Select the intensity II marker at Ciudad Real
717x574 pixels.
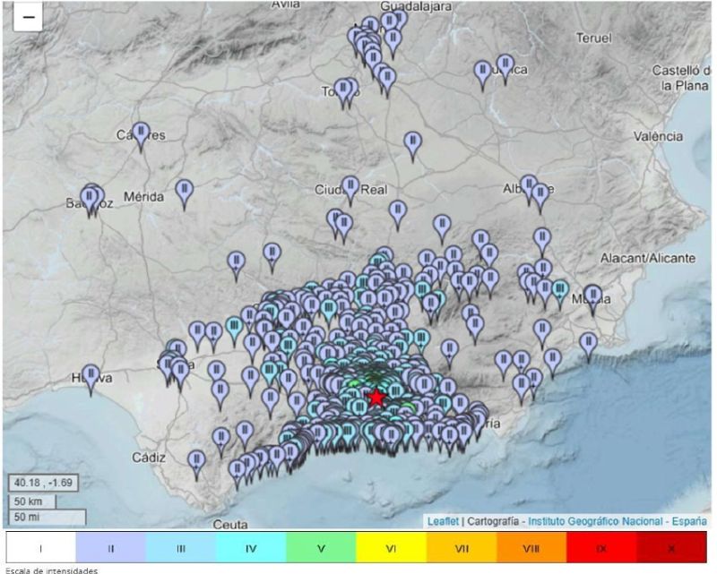coord(350,191)
